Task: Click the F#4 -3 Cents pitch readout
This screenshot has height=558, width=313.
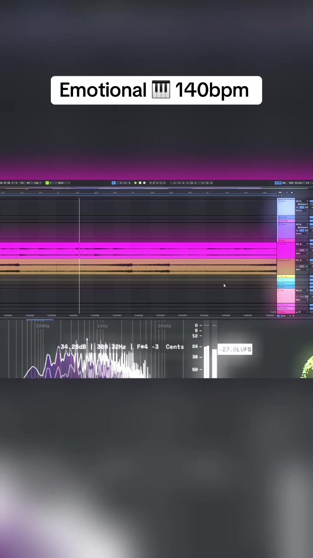Action: pyautogui.click(x=160, y=347)
